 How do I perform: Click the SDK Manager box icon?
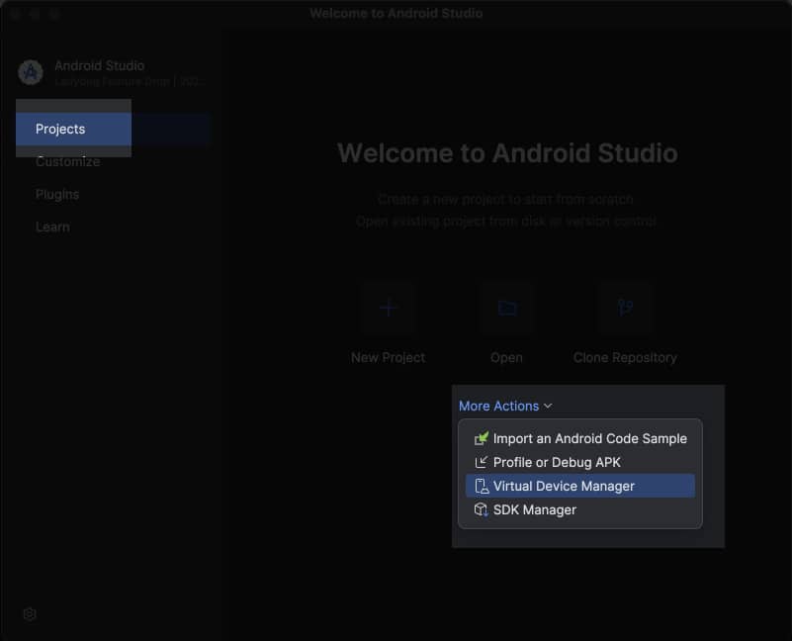pyautogui.click(x=481, y=509)
